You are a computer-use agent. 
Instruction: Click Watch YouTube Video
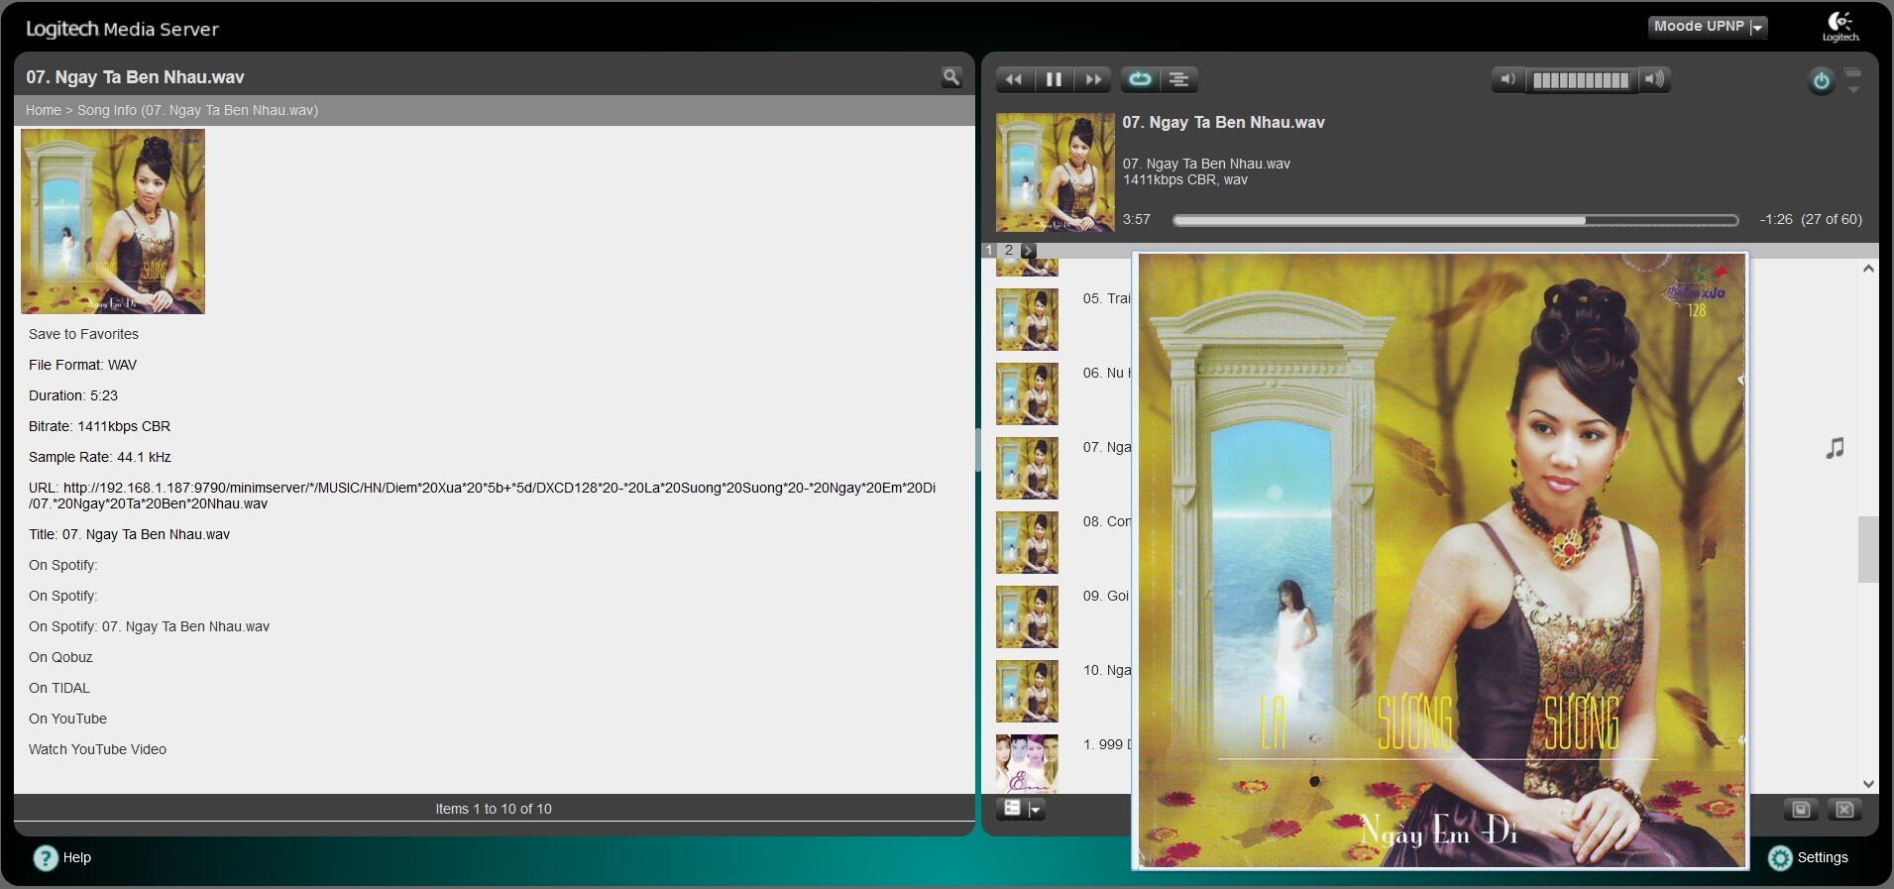click(x=97, y=749)
